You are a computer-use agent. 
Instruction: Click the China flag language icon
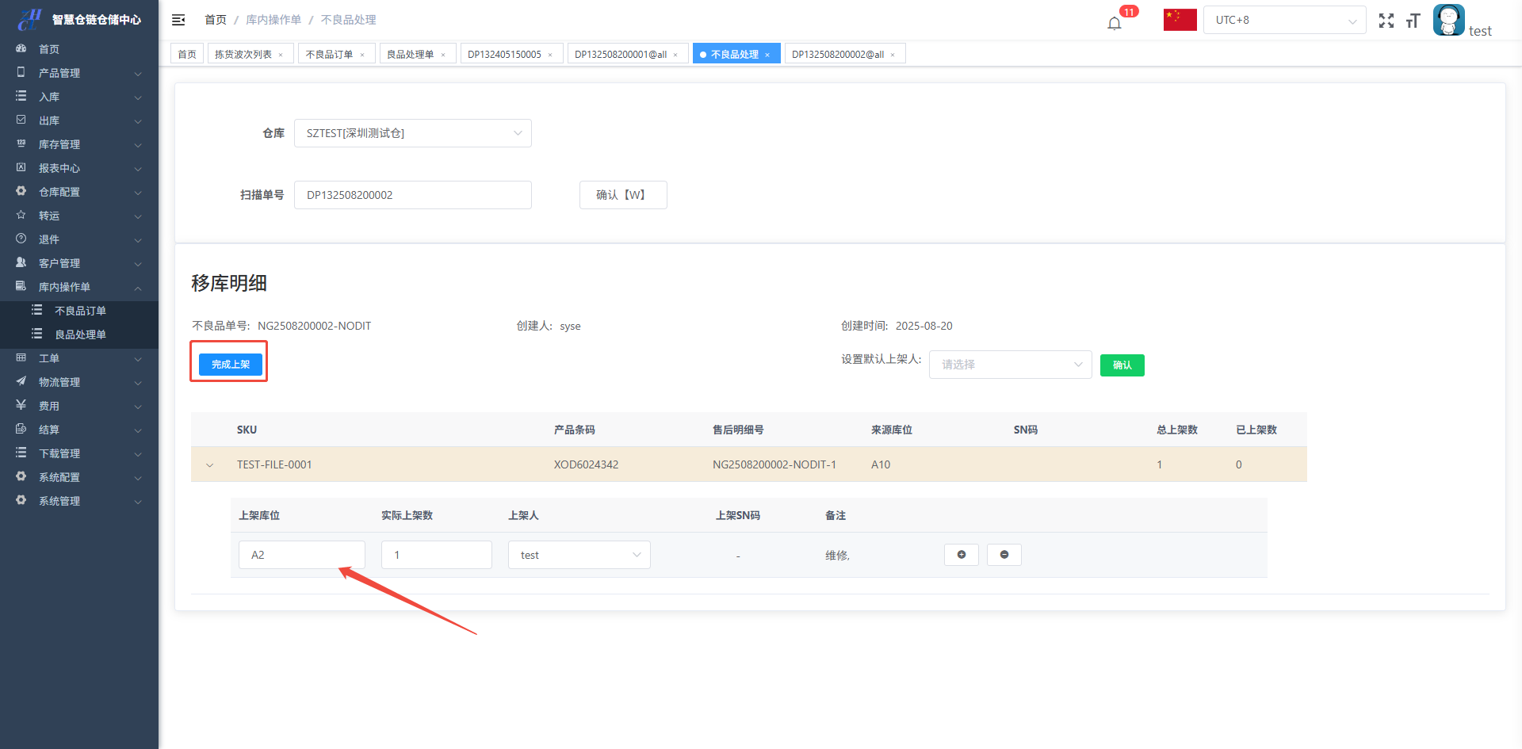pos(1180,20)
